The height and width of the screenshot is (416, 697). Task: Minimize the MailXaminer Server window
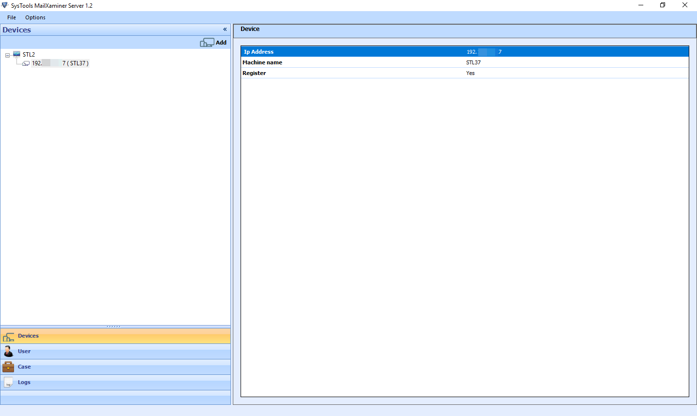coord(641,5)
